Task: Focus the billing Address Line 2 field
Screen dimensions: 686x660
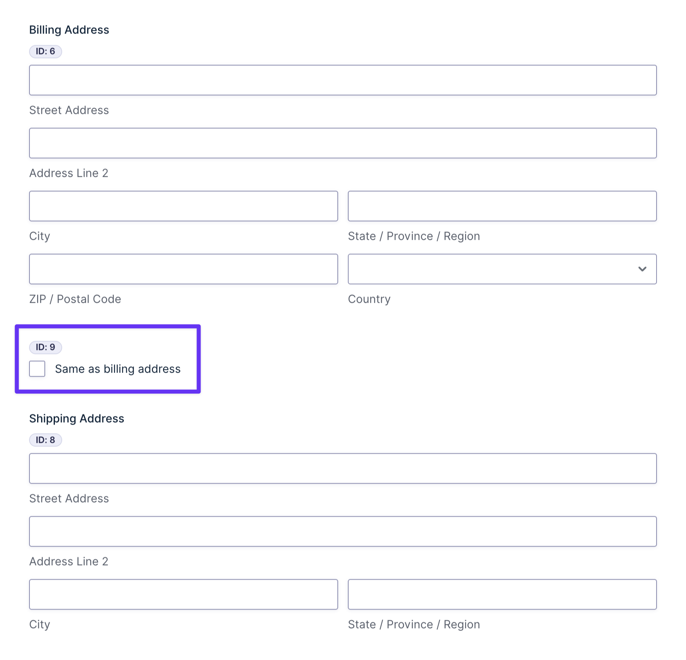Action: point(343,143)
